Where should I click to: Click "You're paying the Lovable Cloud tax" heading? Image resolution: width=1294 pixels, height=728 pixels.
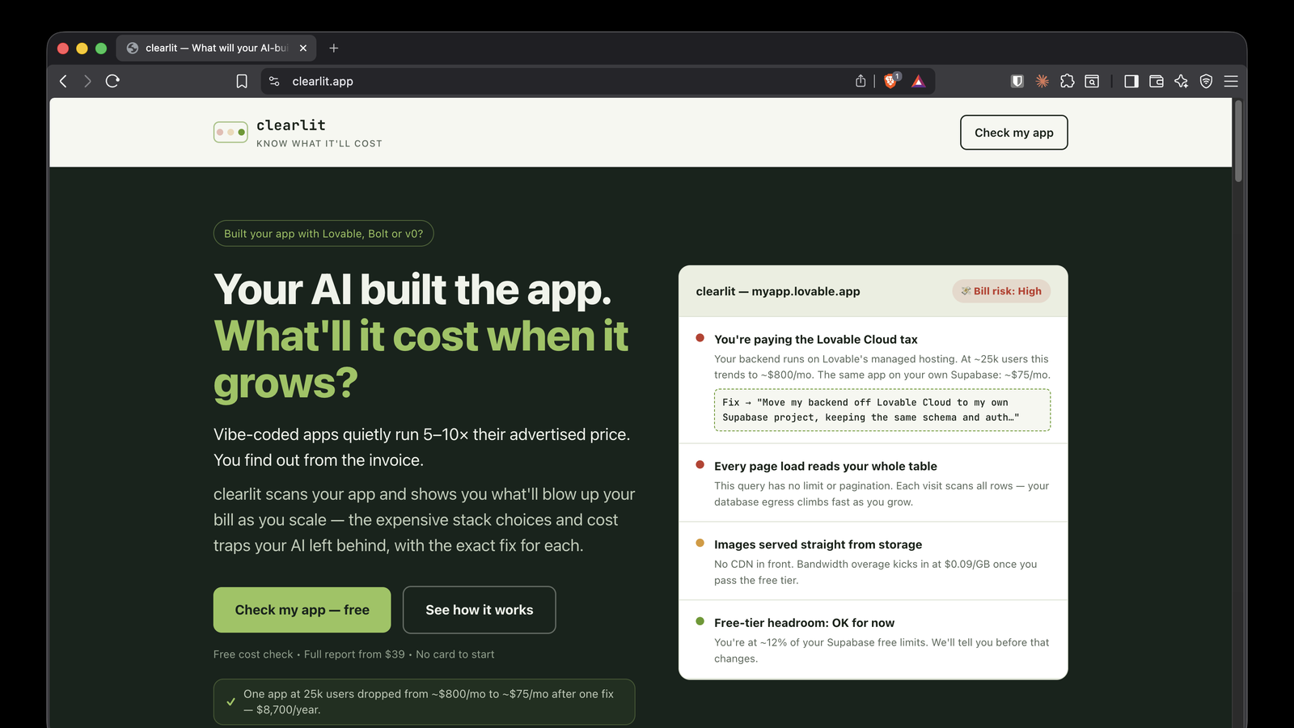[x=816, y=340]
